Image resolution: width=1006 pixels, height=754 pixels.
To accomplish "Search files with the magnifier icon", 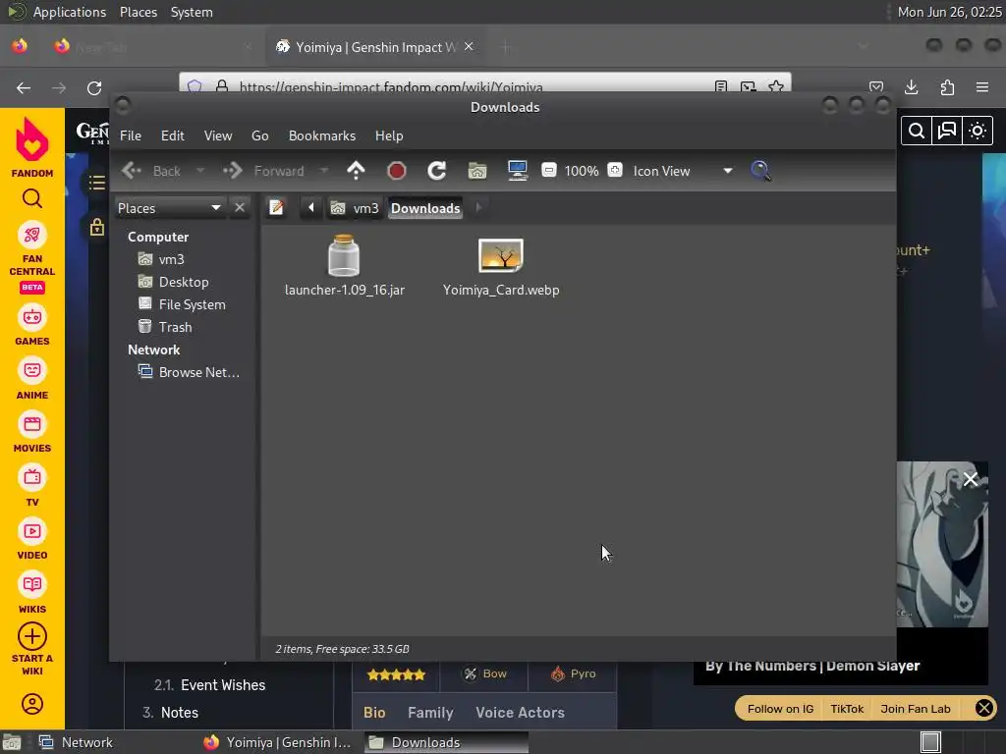I will click(x=761, y=171).
